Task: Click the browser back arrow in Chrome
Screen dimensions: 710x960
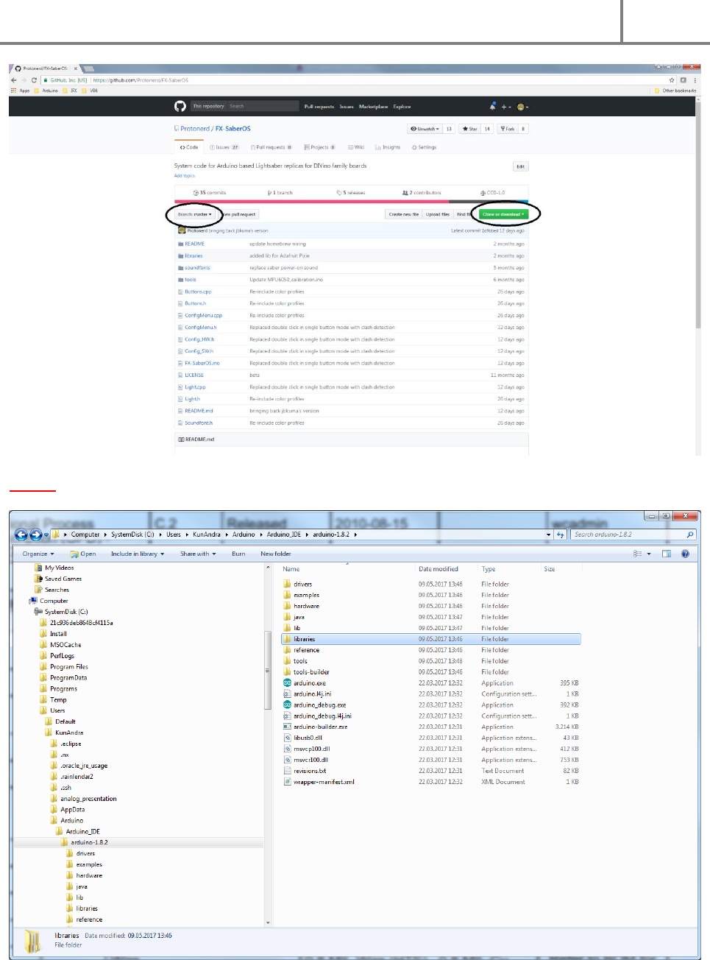Action: (x=14, y=80)
